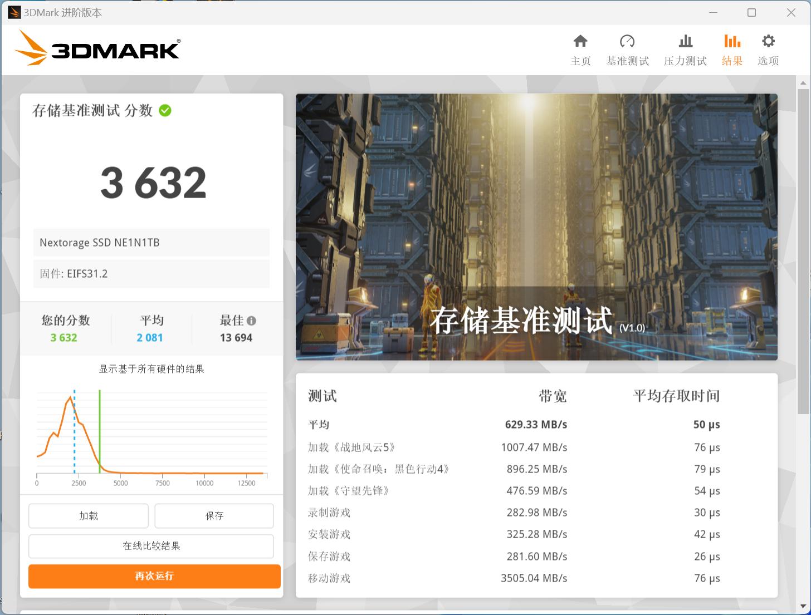This screenshot has width=811, height=615.
Task: Click the green checkmark next to the score title
Action: pos(164,110)
